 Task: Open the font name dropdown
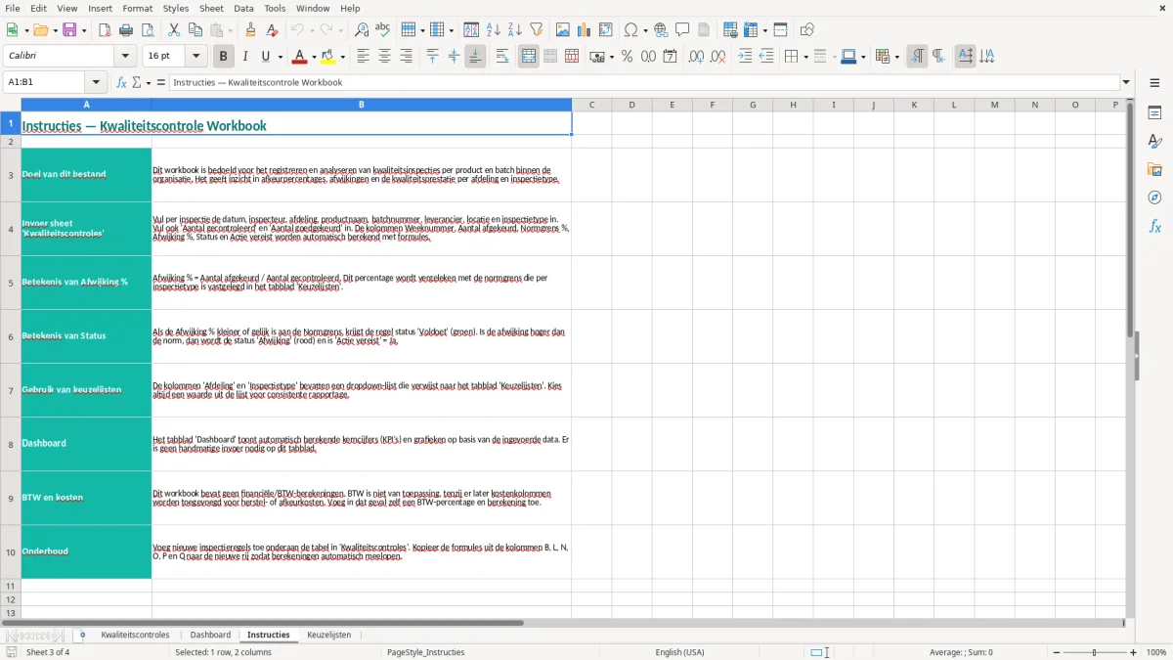pyautogui.click(x=125, y=57)
